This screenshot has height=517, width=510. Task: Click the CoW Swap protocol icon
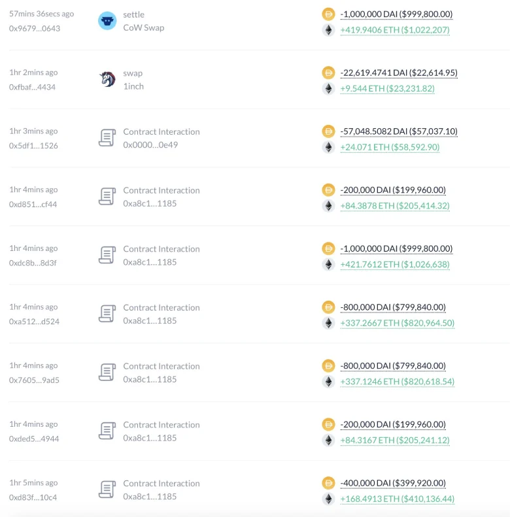point(107,21)
